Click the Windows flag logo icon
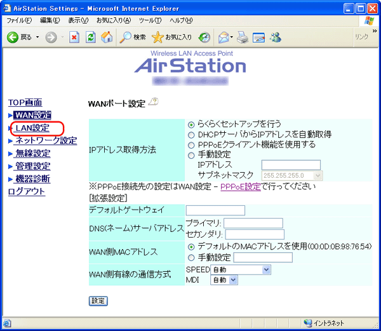 point(369,21)
